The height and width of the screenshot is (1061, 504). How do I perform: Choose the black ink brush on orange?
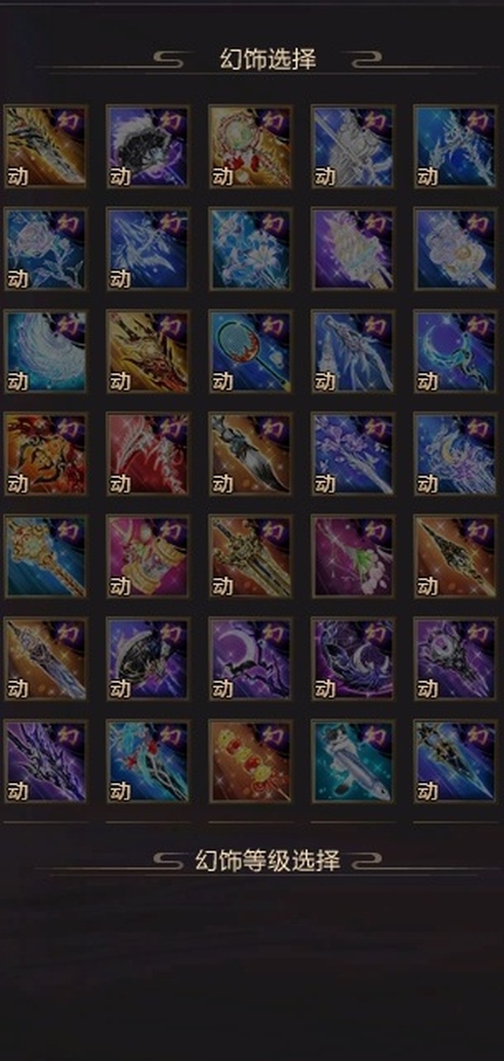pyautogui.click(x=249, y=454)
